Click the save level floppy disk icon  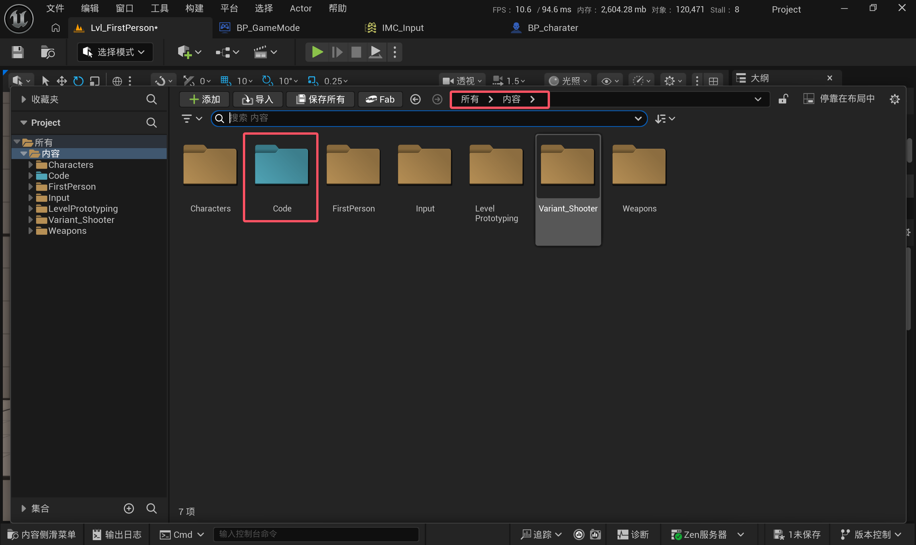[x=18, y=52]
